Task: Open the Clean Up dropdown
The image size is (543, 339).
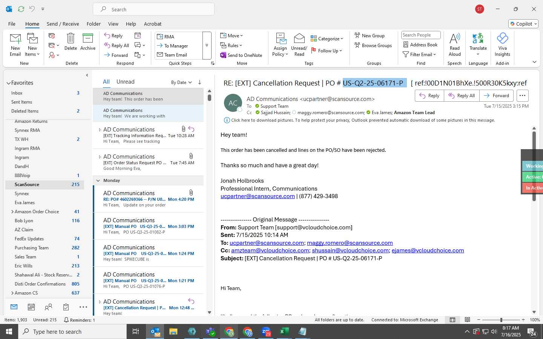Action: pos(54,46)
